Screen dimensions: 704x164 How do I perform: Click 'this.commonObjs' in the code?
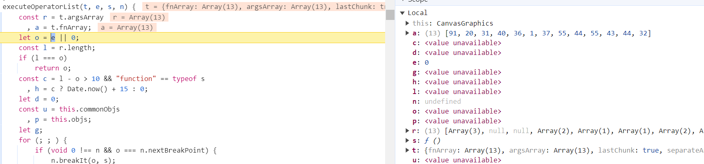click(89, 109)
